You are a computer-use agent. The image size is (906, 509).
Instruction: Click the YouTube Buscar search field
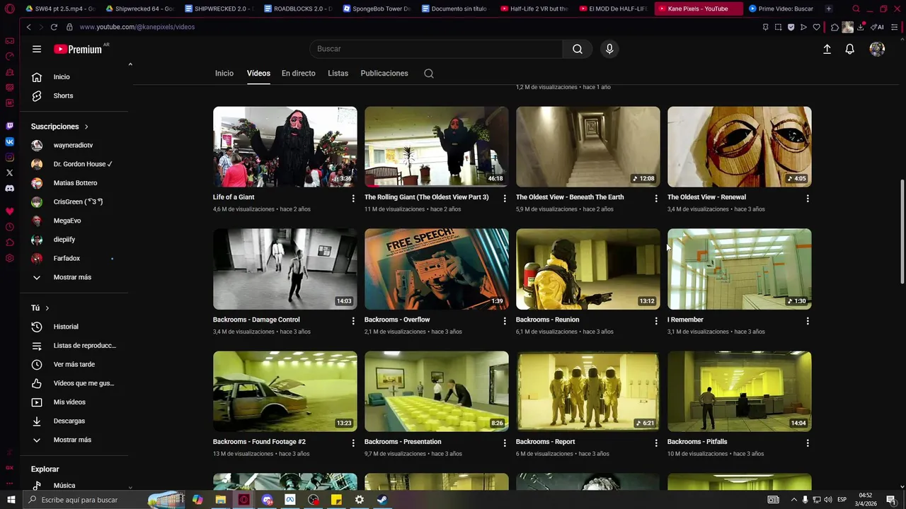pyautogui.click(x=436, y=49)
